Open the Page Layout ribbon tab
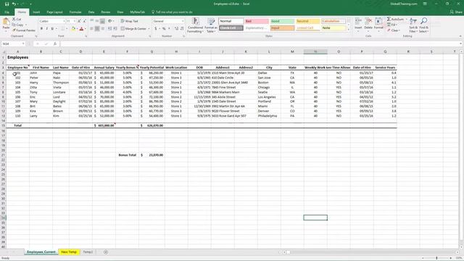 click(x=55, y=12)
